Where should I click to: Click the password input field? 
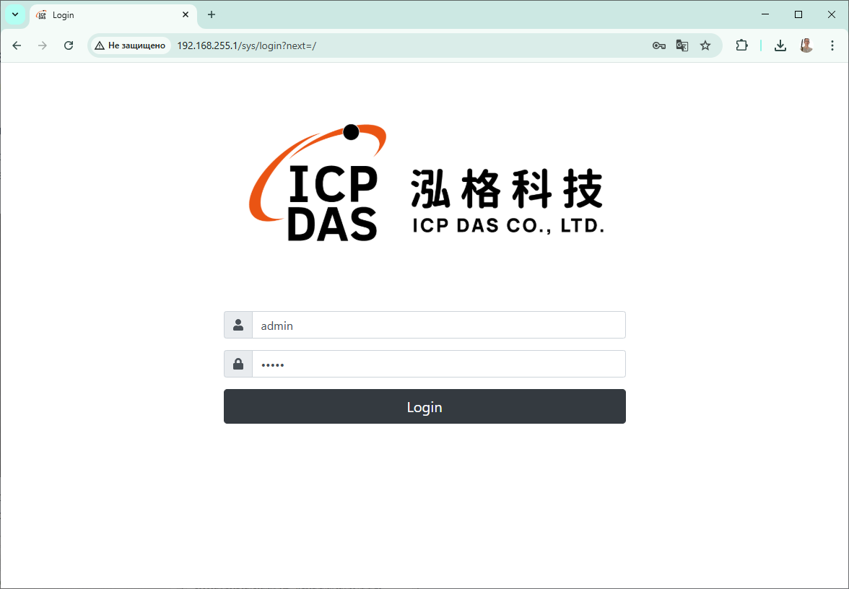coord(438,364)
